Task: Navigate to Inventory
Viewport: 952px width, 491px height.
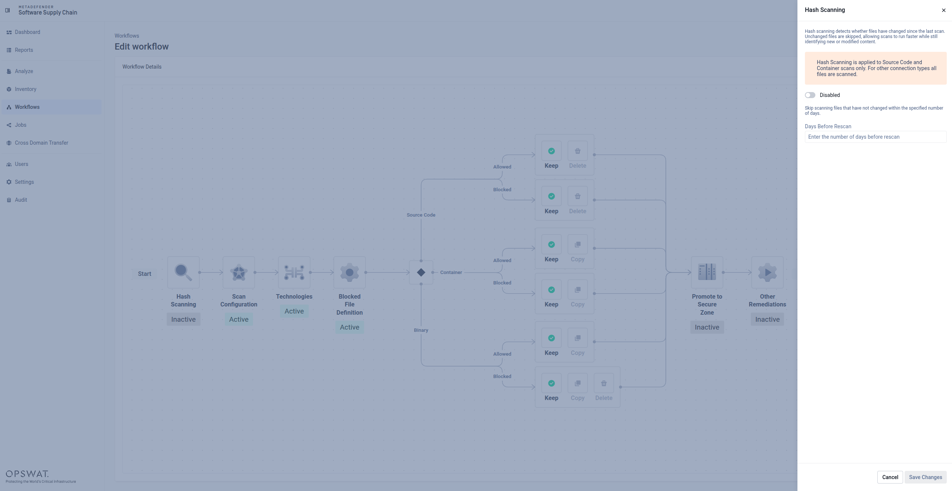Action: click(52, 89)
